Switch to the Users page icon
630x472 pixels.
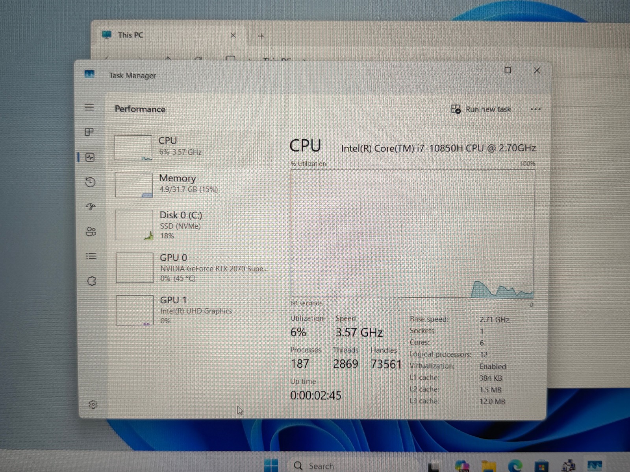pyautogui.click(x=91, y=231)
